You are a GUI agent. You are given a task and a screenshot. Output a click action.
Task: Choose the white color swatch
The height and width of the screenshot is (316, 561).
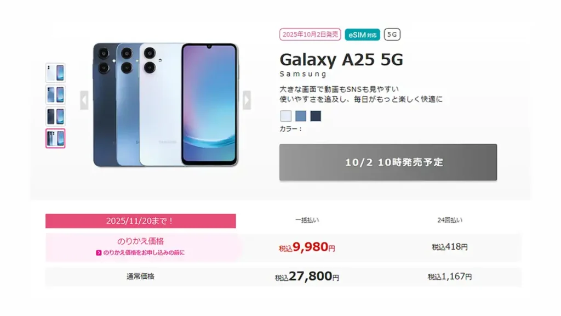tap(286, 116)
